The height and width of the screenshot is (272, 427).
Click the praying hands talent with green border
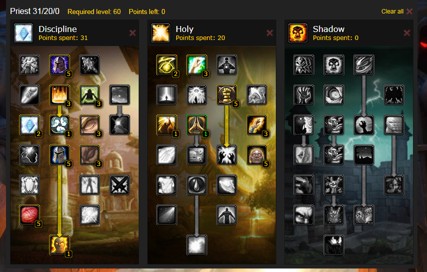[197, 125]
